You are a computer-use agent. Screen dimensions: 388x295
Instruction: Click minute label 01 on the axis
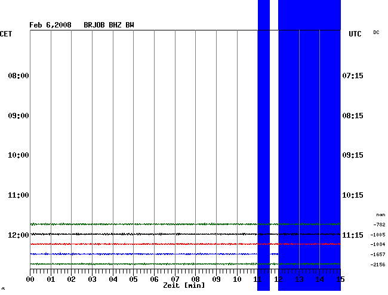click(51, 279)
